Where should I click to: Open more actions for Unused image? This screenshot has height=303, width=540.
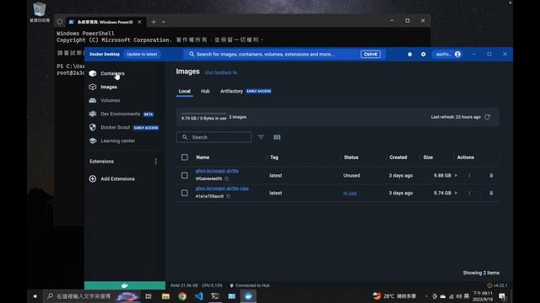click(469, 176)
